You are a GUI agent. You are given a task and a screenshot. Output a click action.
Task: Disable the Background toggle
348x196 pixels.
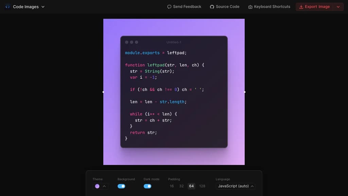click(x=121, y=186)
